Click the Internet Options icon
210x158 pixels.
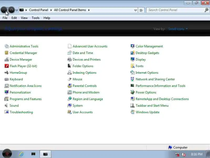tap(133, 73)
